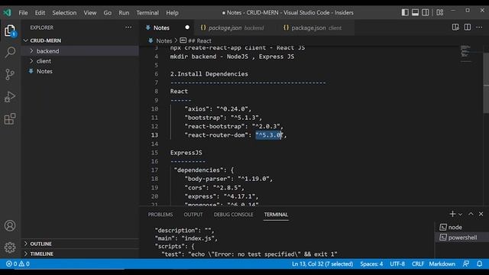Open terminal launch profile dropdown arrow
The image size is (489, 275).
tap(460, 214)
